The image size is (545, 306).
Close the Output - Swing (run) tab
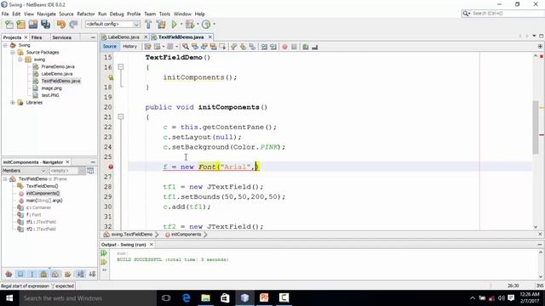point(152,245)
